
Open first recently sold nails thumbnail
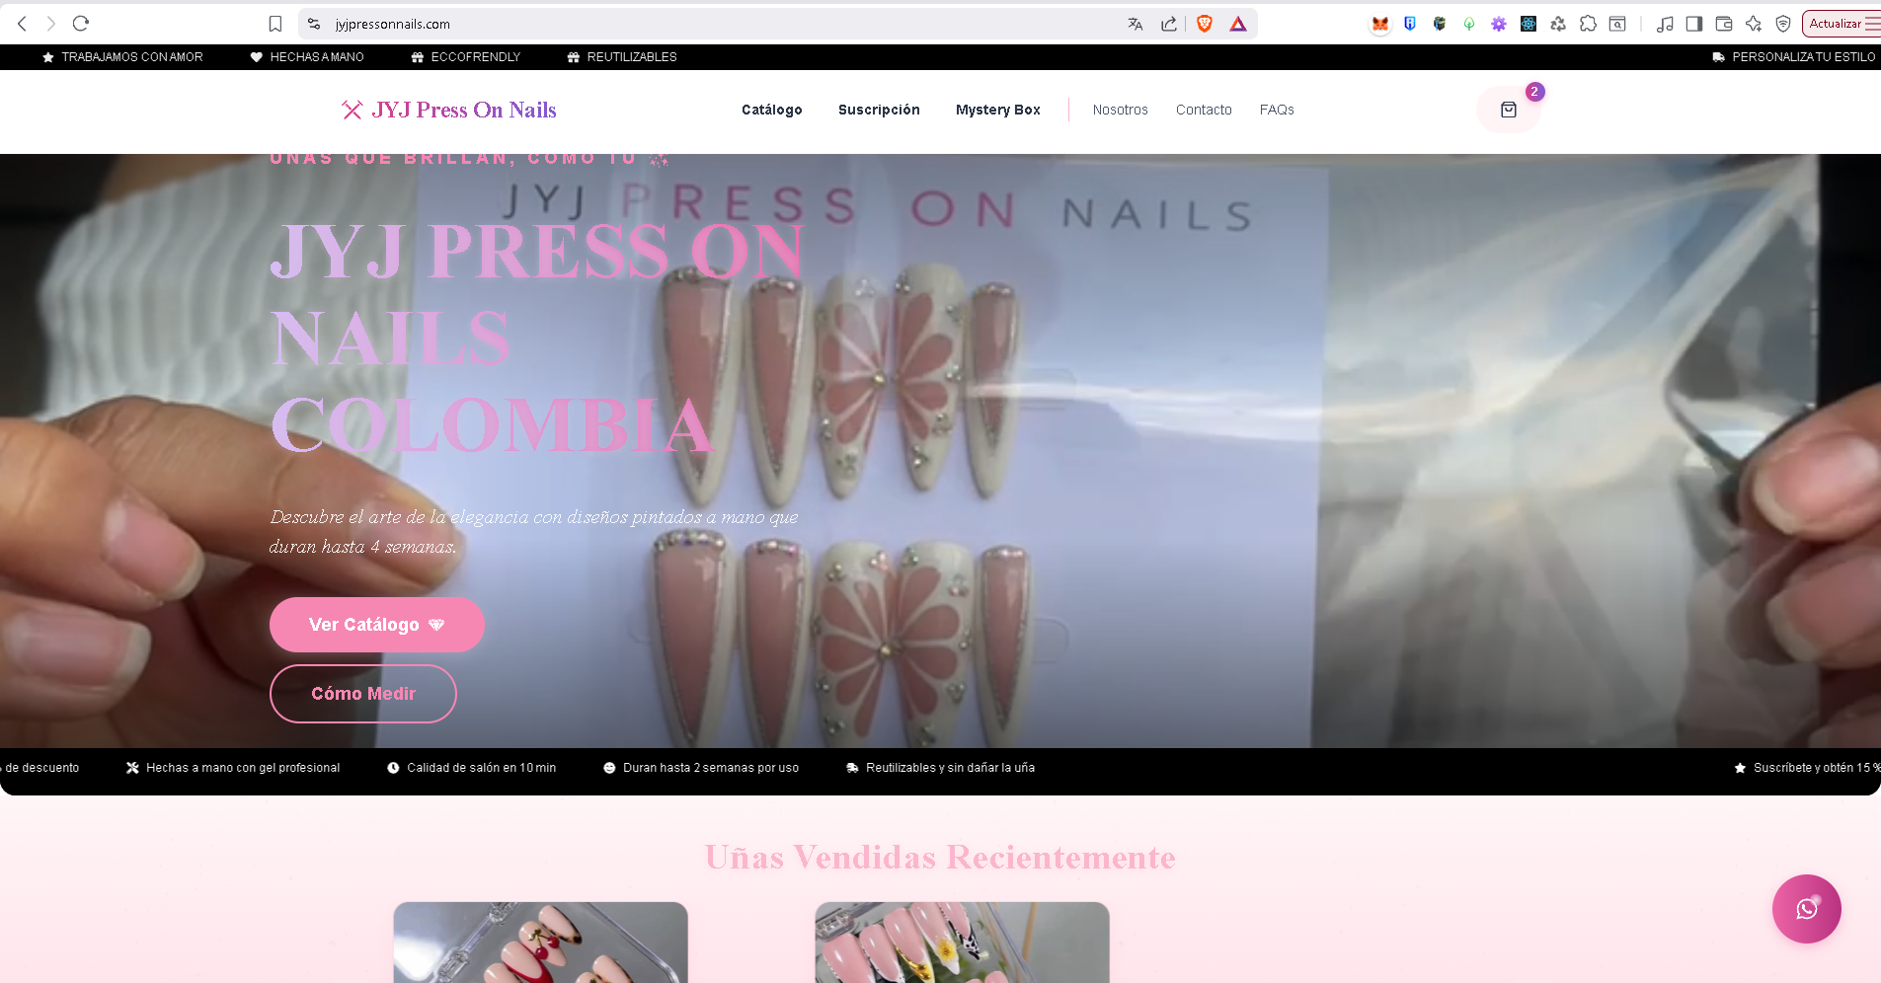pos(540,943)
